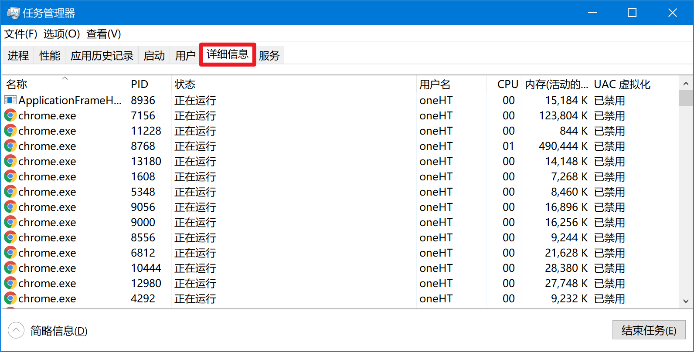The height and width of the screenshot is (352, 694).
Task: Click the 结束任务(E) button
Action: coord(649,330)
